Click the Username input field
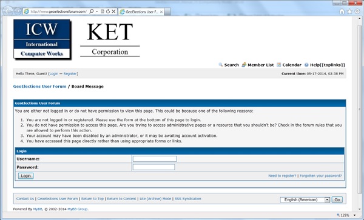The height and width of the screenshot is (220, 364). 155,159
